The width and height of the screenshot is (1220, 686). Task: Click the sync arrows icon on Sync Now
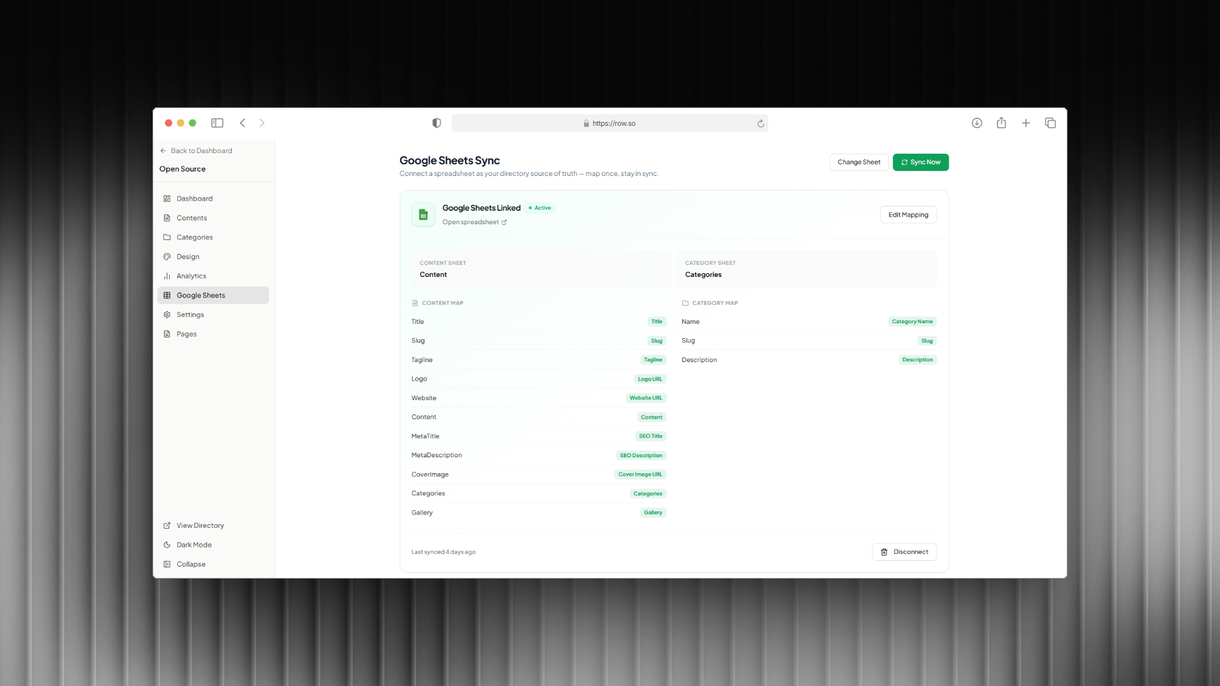(904, 163)
